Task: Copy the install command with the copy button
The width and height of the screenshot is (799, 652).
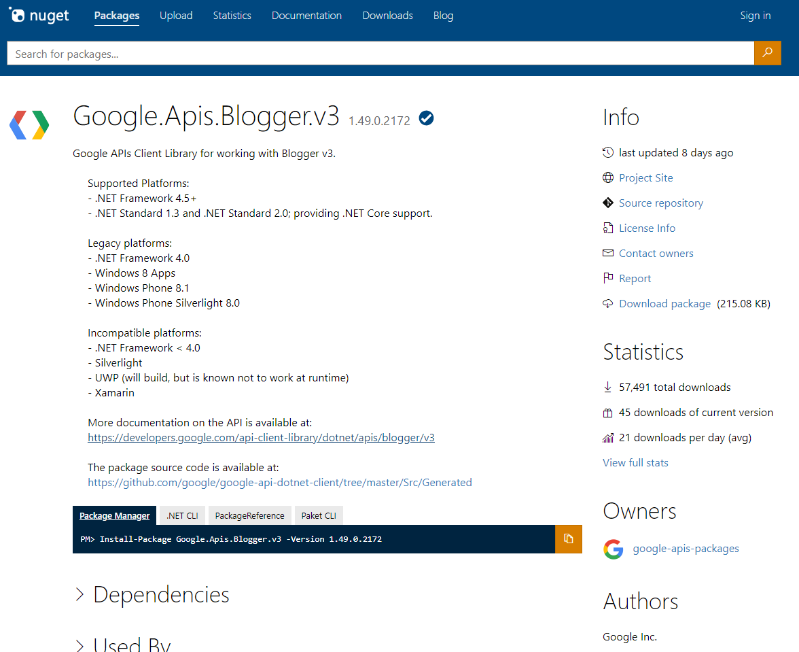Action: coord(569,539)
